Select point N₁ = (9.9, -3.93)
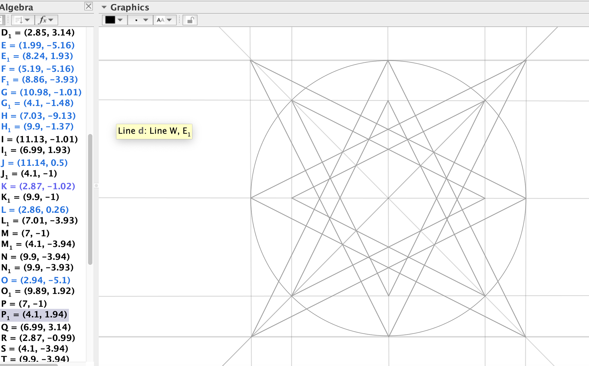The width and height of the screenshot is (589, 366). coord(37,268)
